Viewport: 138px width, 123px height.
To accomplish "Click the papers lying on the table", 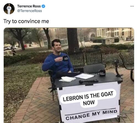I will 85,76.
